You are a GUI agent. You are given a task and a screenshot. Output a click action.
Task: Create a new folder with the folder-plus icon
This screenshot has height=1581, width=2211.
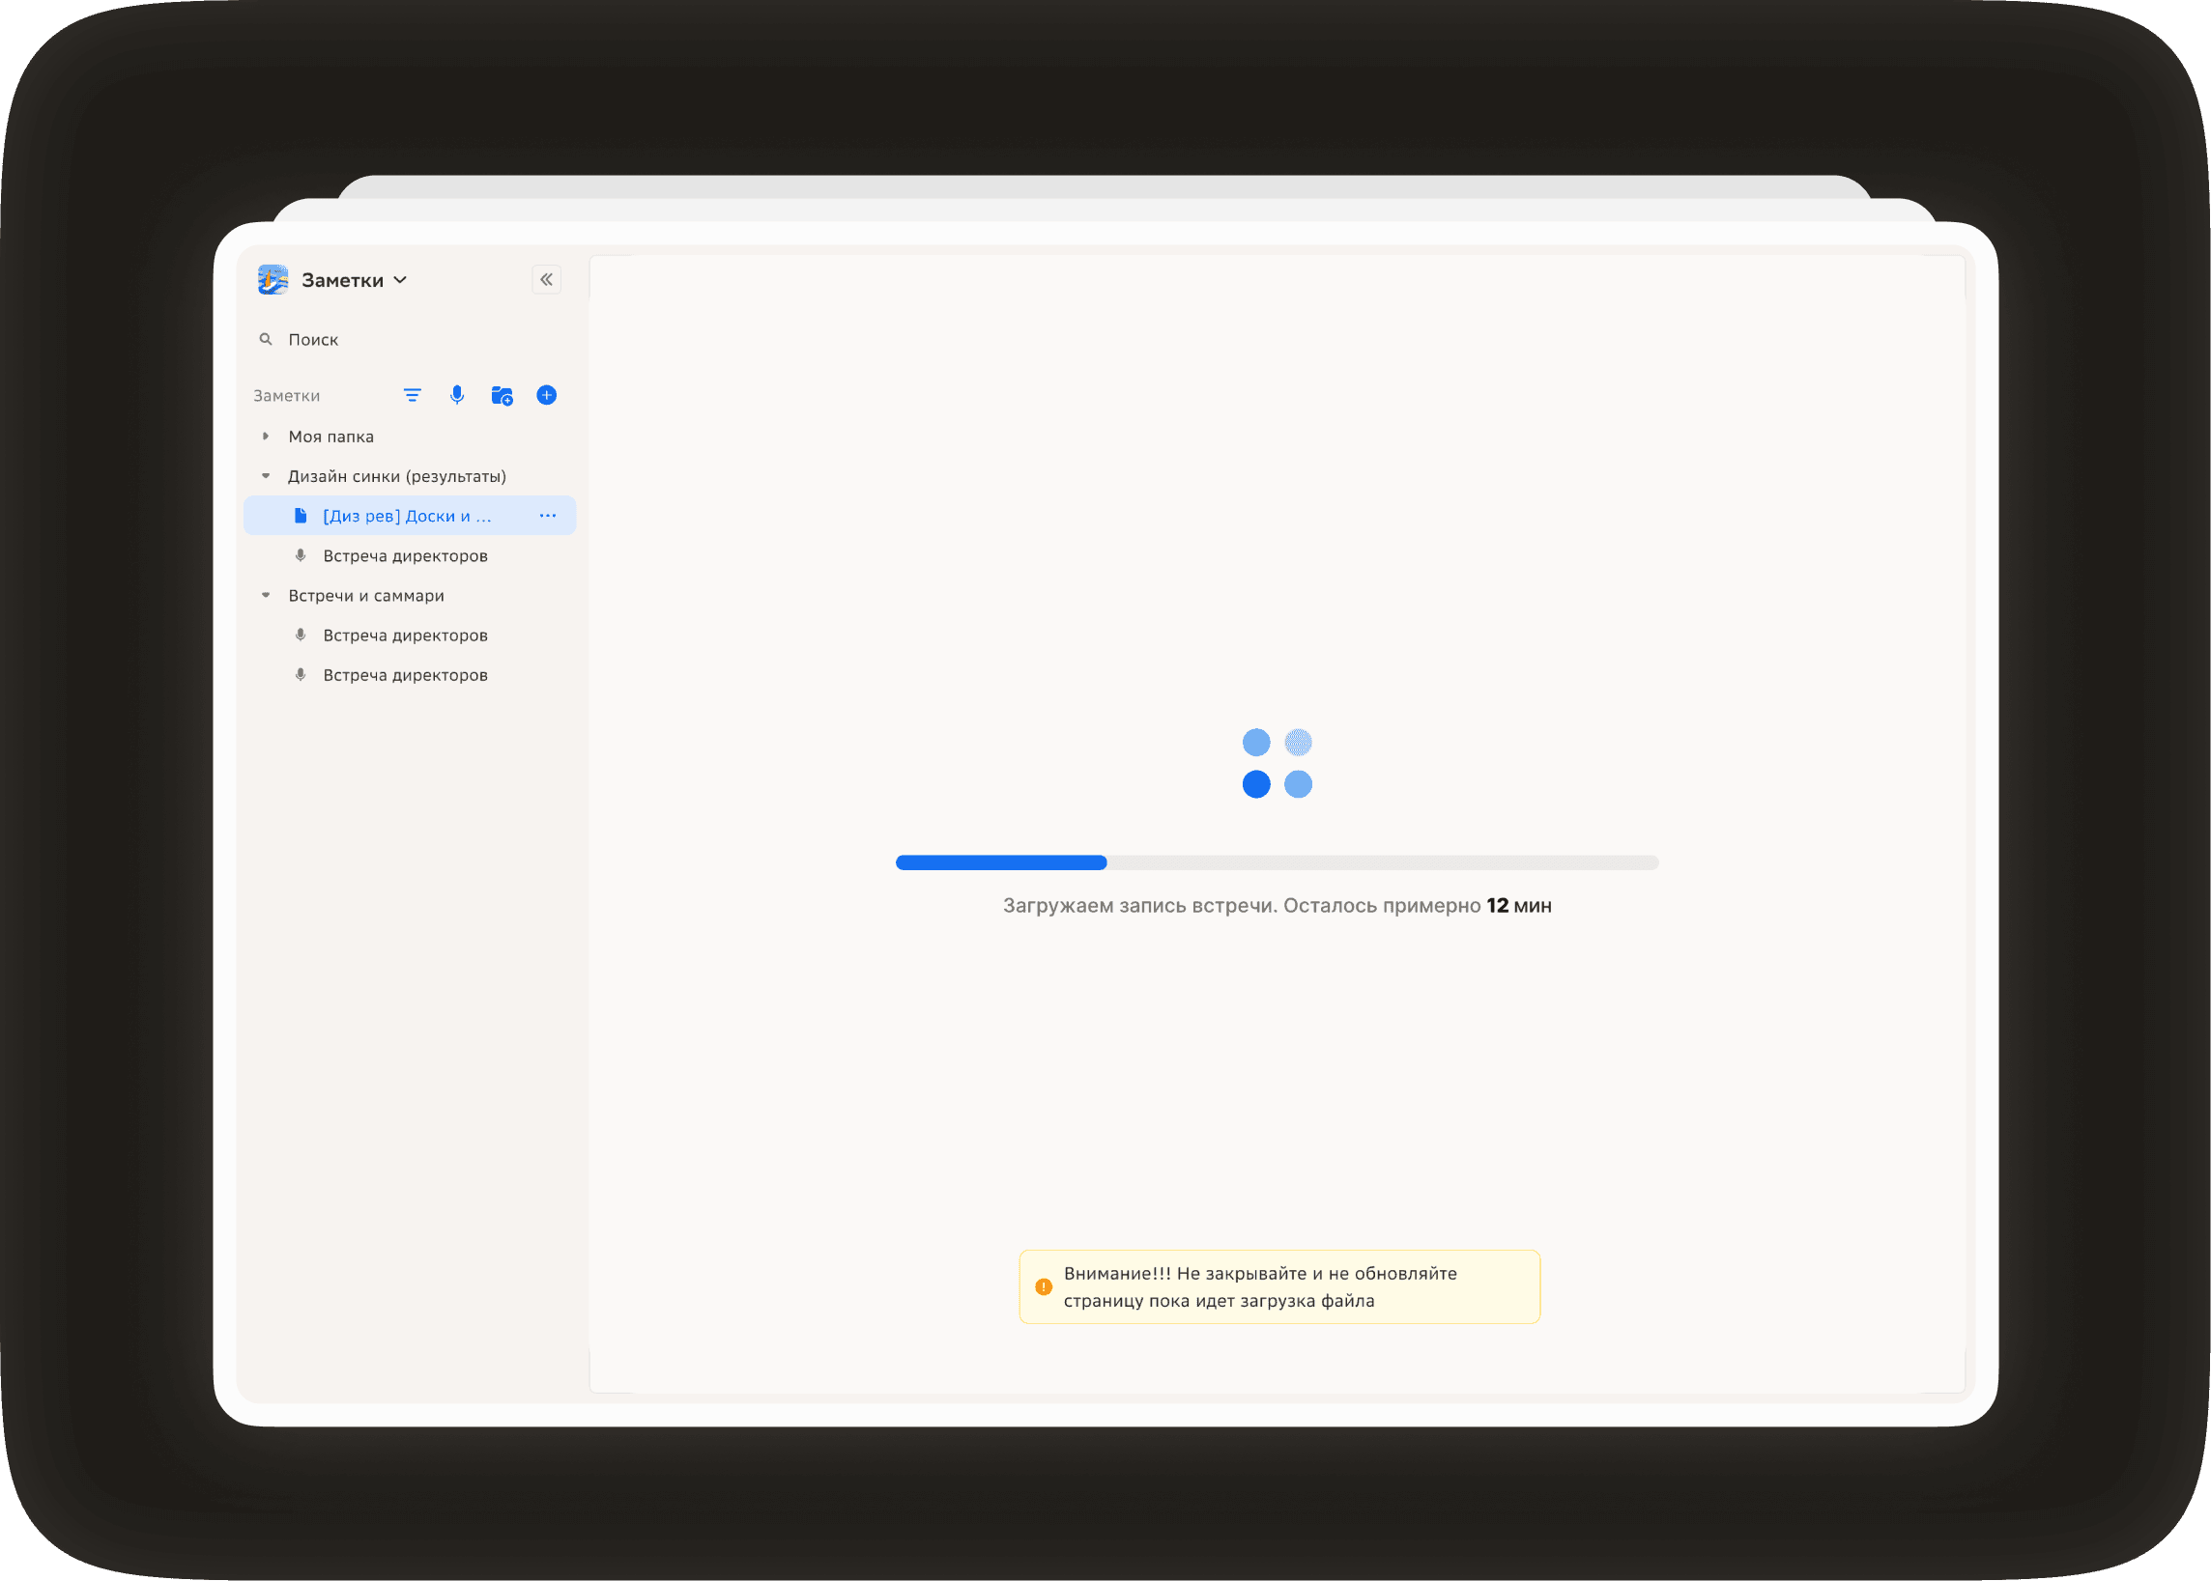tap(502, 395)
